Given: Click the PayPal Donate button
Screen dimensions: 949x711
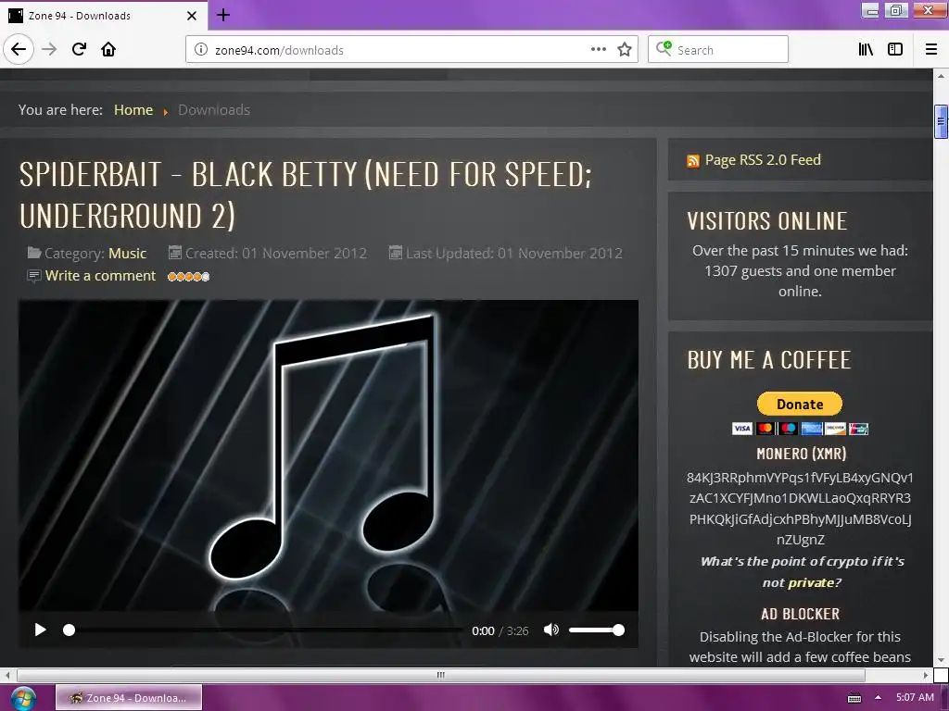Looking at the screenshot, I should (800, 404).
